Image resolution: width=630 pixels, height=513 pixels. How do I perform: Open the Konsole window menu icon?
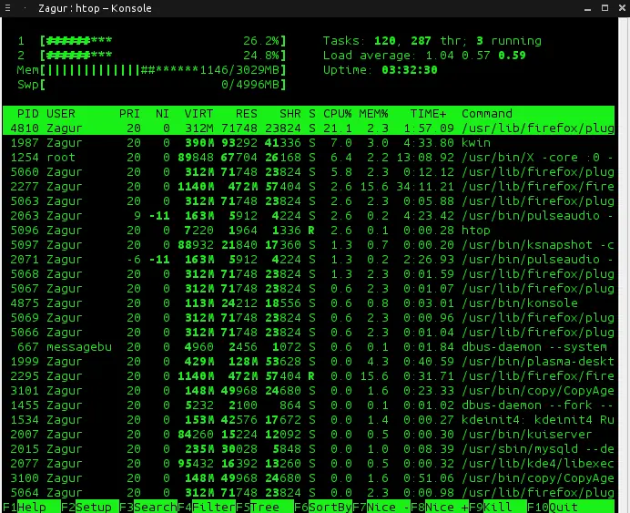point(7,8)
